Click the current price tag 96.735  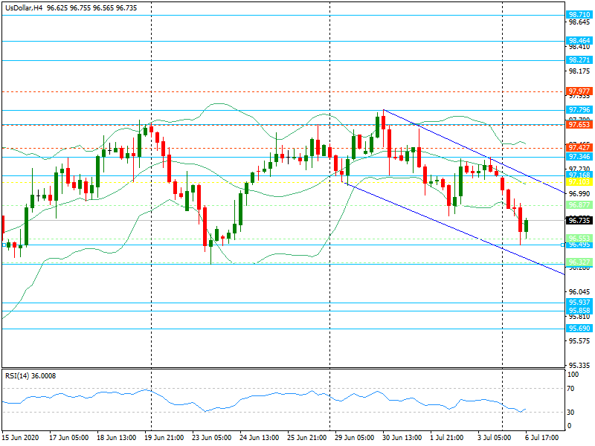coord(579,221)
